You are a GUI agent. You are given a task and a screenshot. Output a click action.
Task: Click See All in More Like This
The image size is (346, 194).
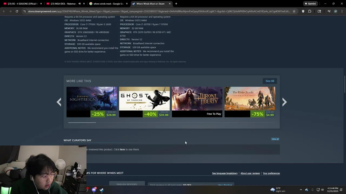pos(270,81)
